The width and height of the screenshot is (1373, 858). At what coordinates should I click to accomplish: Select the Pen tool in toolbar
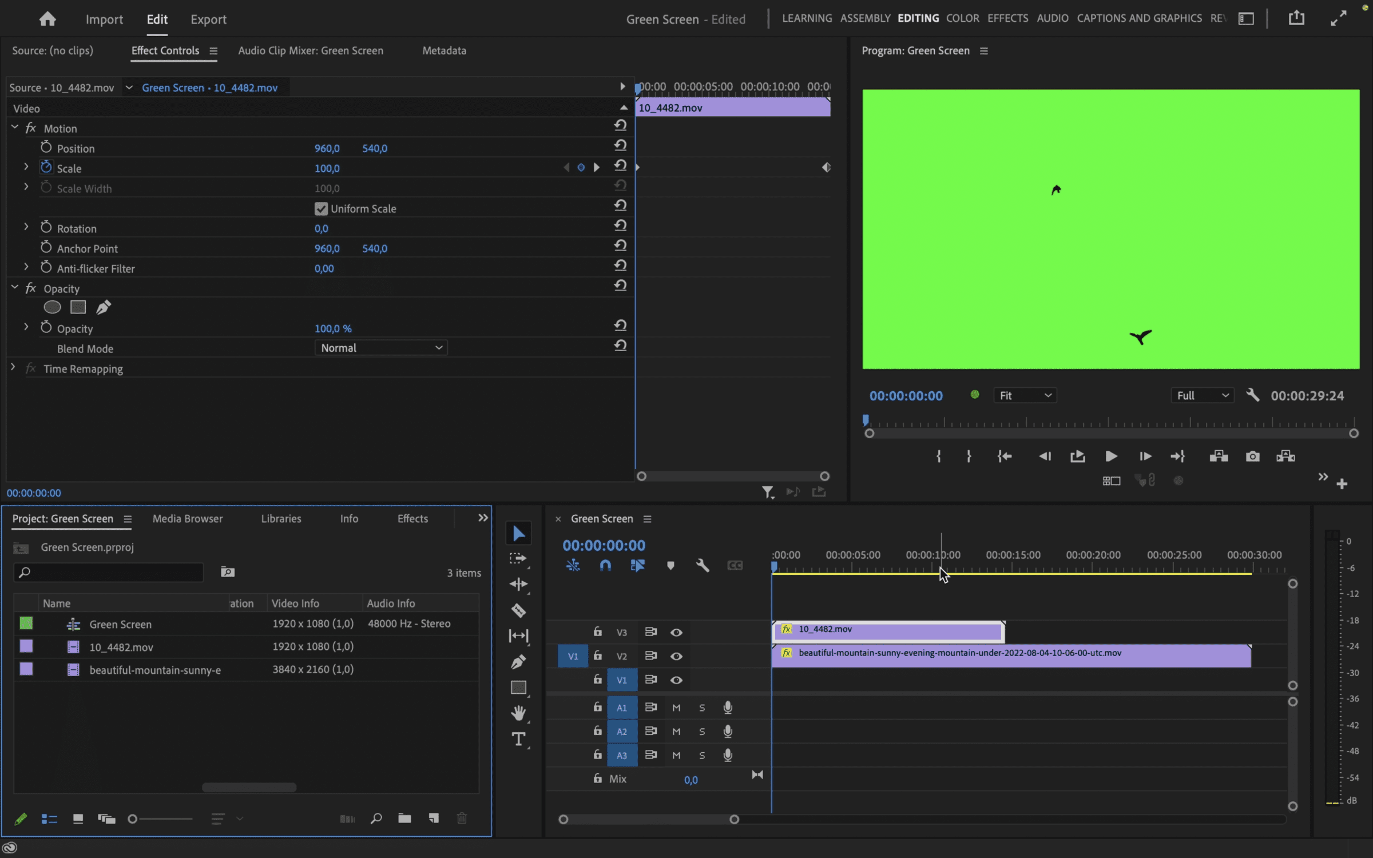(x=518, y=662)
